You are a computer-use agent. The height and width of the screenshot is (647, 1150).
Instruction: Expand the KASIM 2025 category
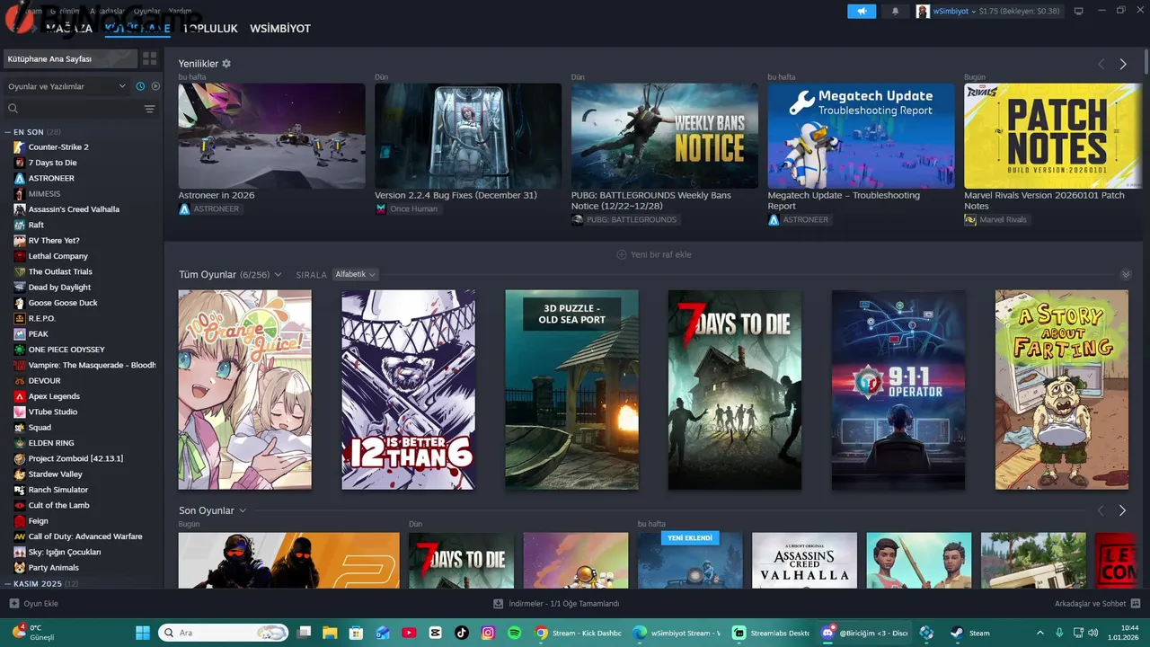pos(7,584)
